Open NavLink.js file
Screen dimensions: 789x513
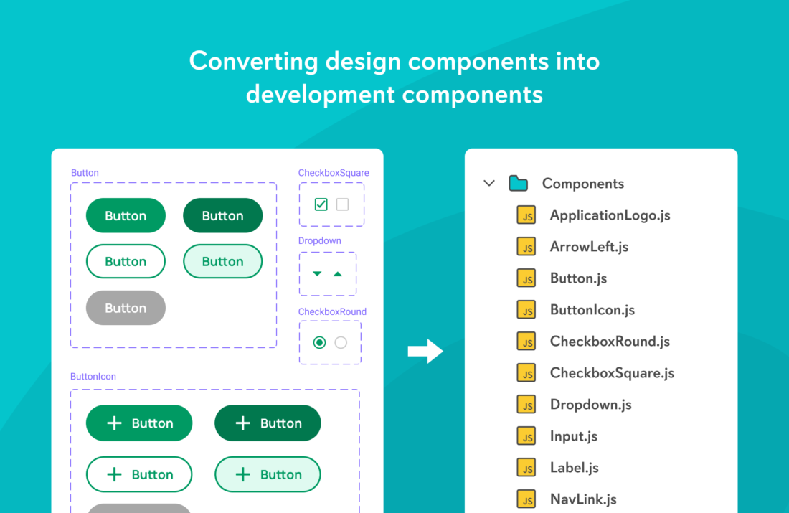coord(583,499)
